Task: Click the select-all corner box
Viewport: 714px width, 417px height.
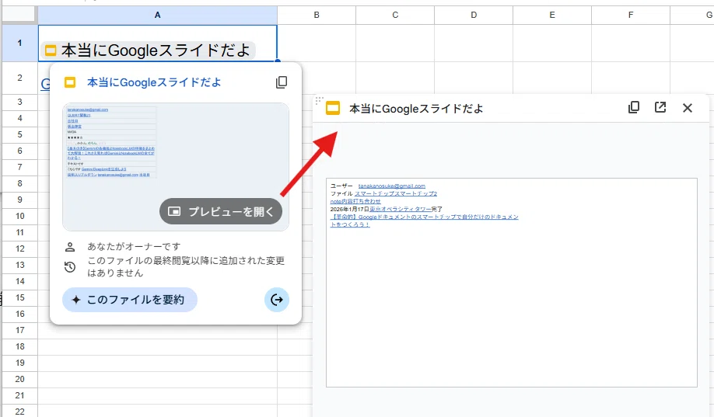Action: tap(19, 15)
